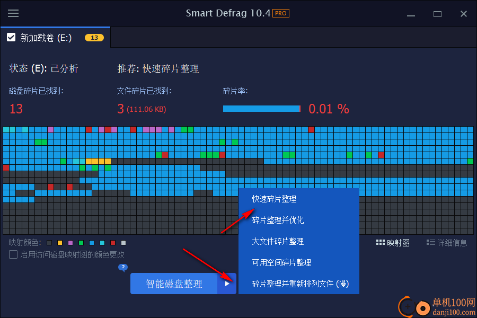The image size is (477, 318).
Task: Uncheck the 新加载卷 (E:) drive checkbox
Action: [11, 37]
